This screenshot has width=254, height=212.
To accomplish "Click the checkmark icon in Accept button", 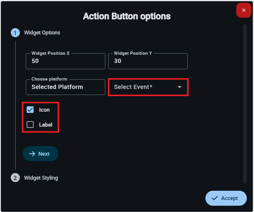I will click(214, 198).
